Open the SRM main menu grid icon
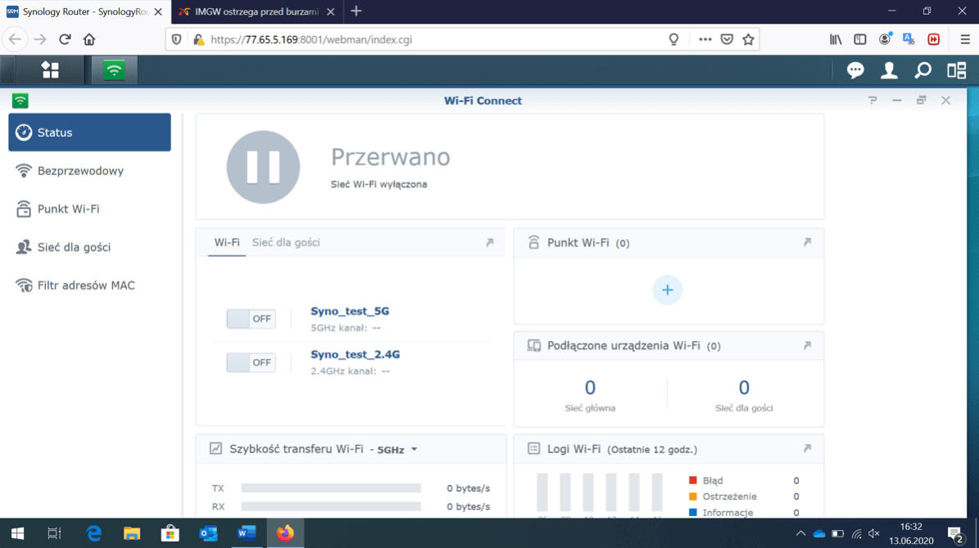The height and width of the screenshot is (548, 979). tap(50, 70)
